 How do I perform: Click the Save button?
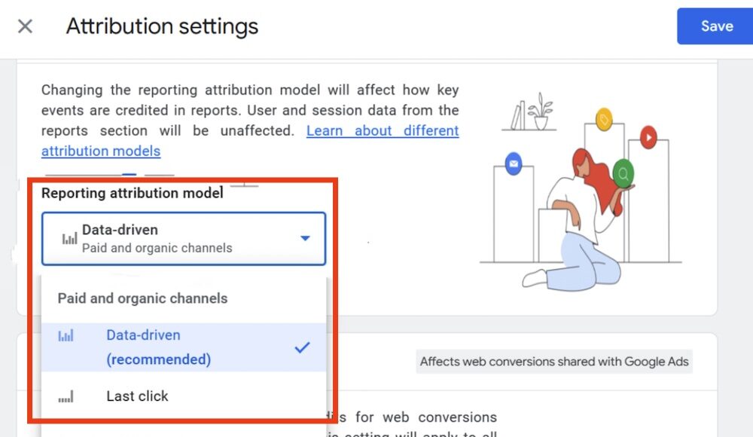coord(716,26)
